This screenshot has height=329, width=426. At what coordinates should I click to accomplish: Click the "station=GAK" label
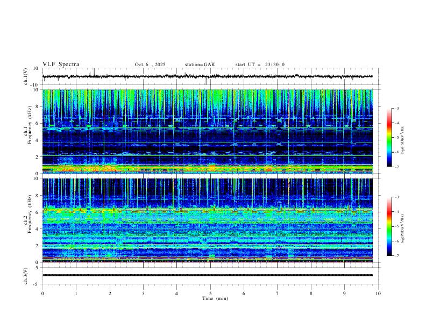click(200, 65)
